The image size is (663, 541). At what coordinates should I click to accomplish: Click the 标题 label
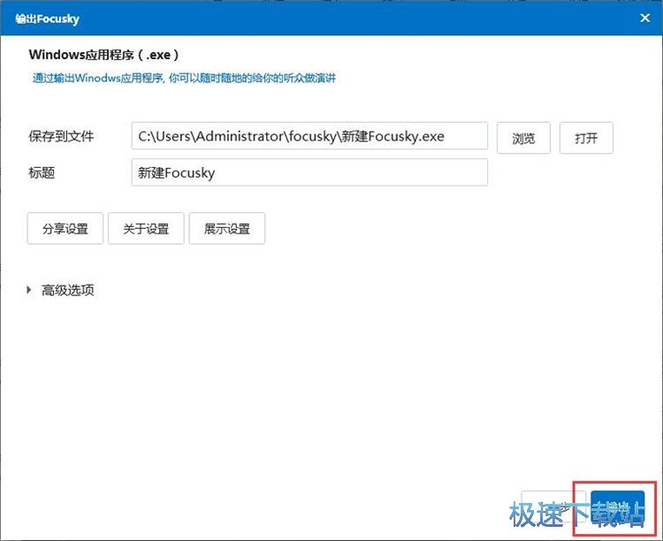tap(42, 172)
